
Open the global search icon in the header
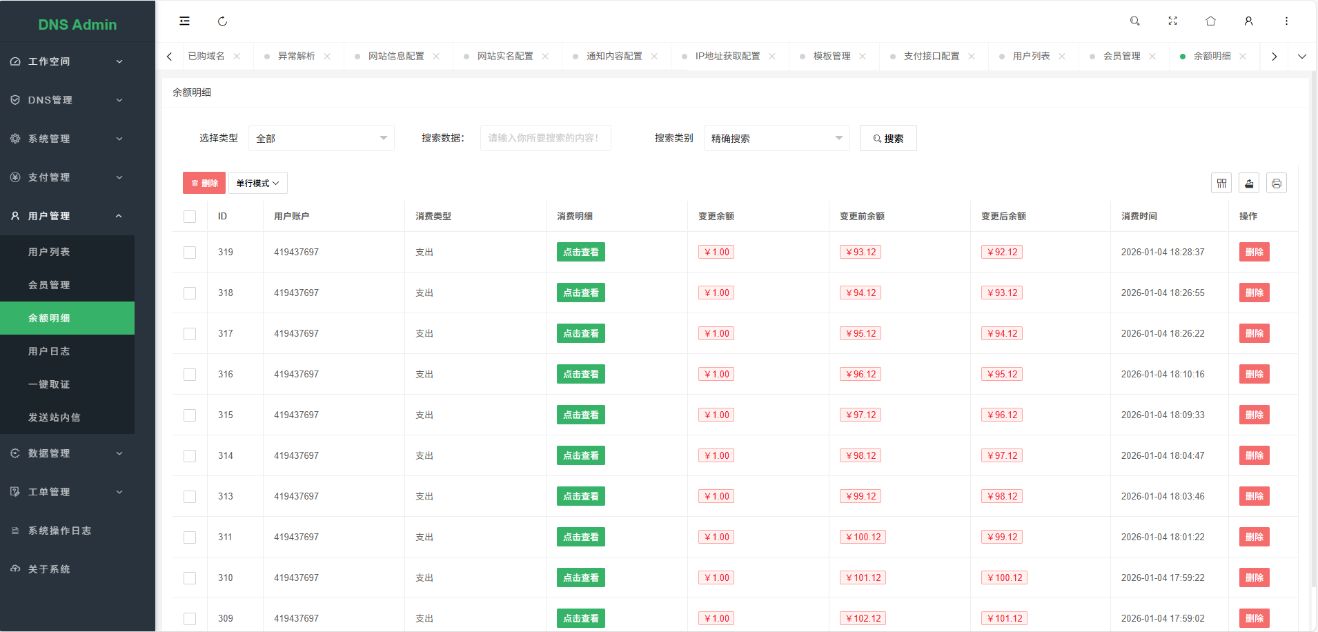(x=1134, y=21)
